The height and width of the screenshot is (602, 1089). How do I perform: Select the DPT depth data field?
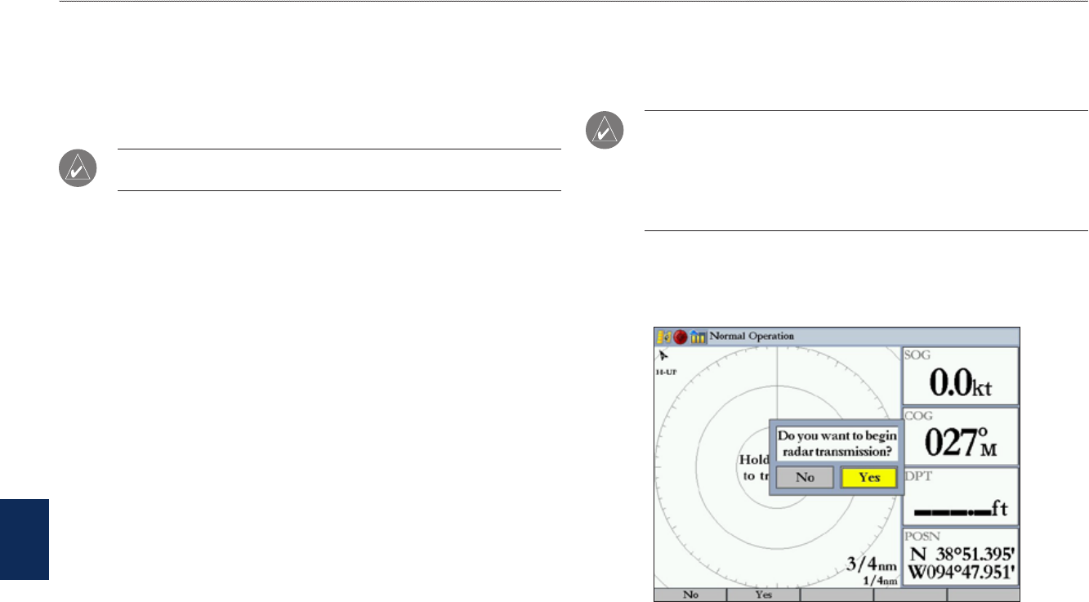click(961, 497)
